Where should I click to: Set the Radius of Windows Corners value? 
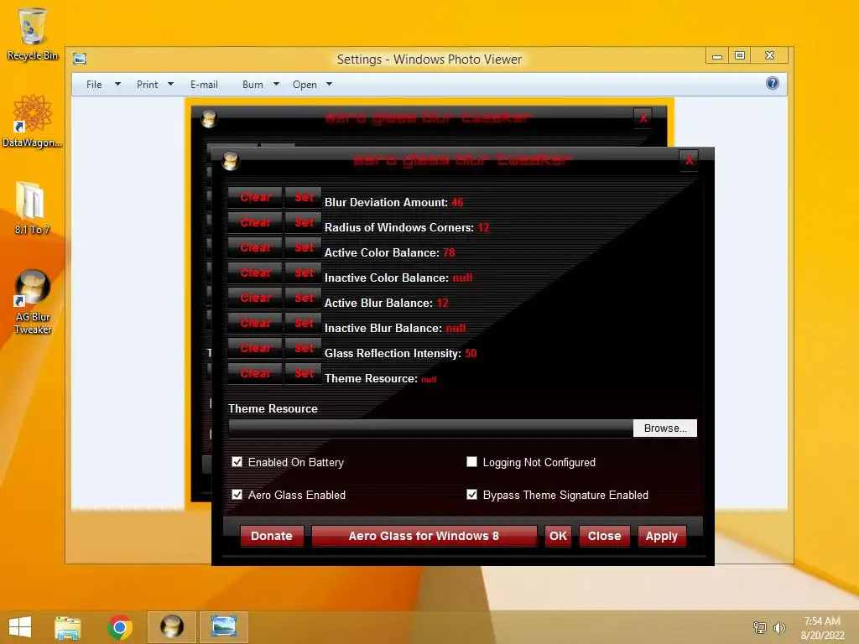point(304,222)
